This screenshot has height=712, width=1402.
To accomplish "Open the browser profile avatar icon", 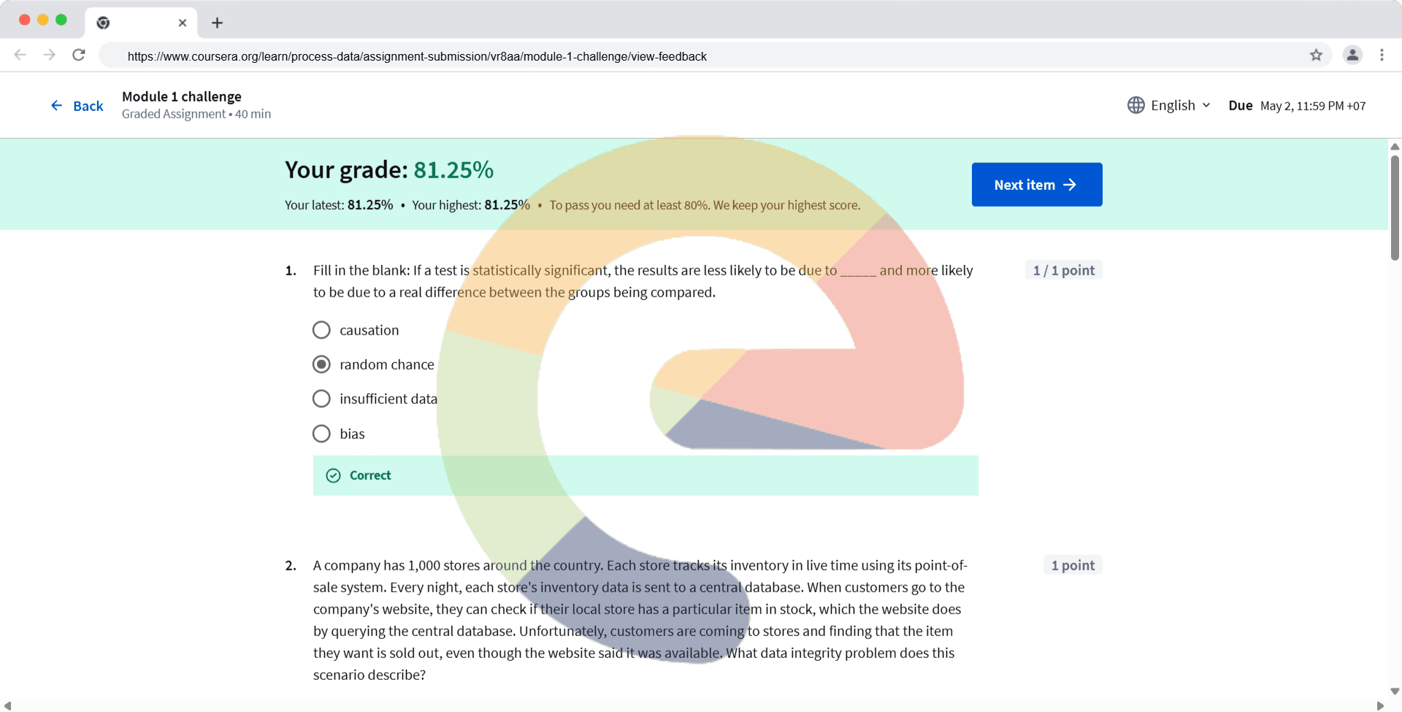I will coord(1352,55).
